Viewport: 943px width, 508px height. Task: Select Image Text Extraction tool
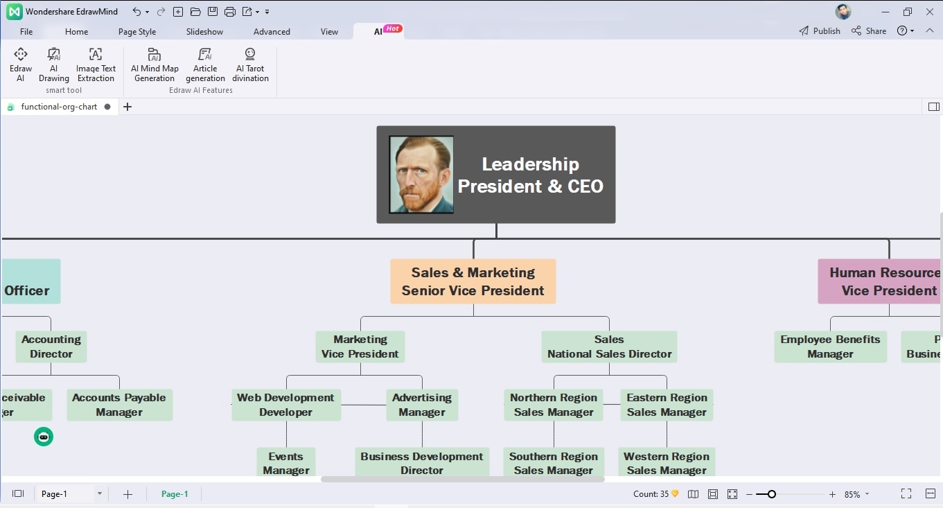click(x=96, y=64)
